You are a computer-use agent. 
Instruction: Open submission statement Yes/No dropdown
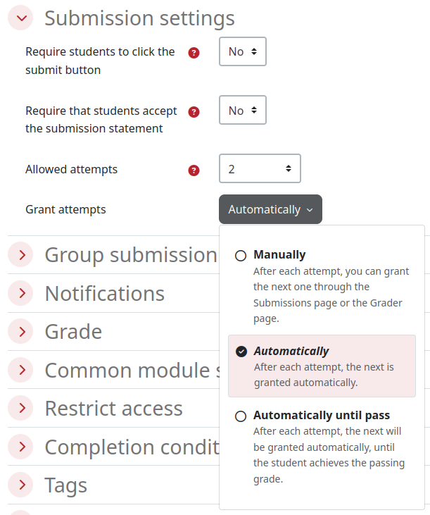(x=243, y=111)
